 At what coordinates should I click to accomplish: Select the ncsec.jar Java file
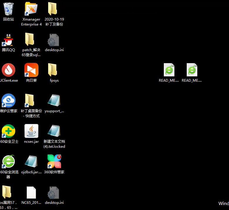click(31, 132)
